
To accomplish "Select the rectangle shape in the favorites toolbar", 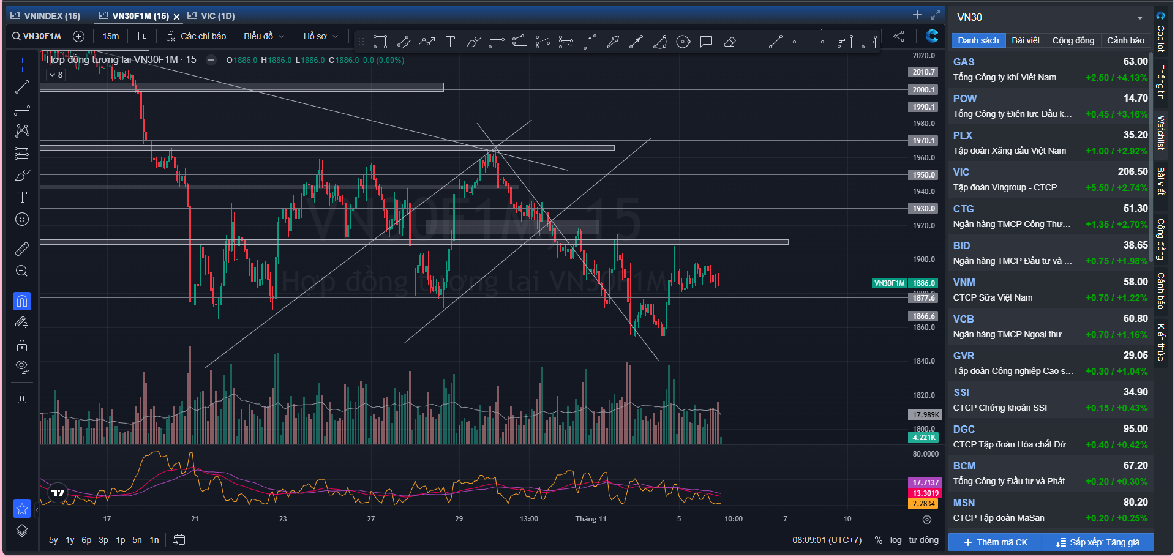I will (x=380, y=42).
